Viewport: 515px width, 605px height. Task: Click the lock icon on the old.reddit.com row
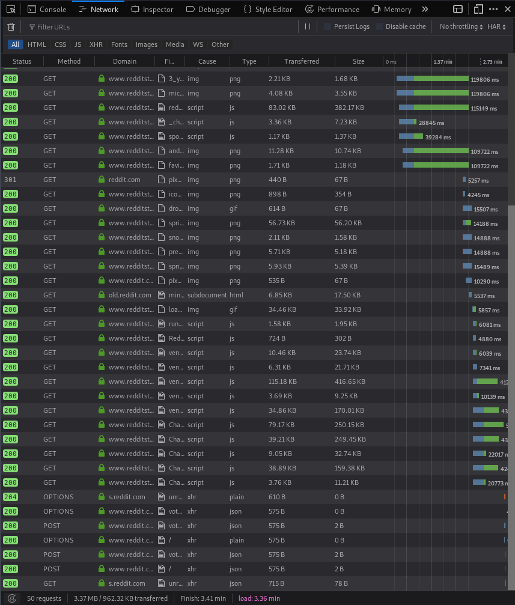(x=102, y=295)
